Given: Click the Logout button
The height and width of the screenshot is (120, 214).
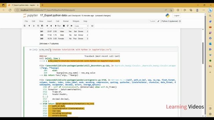Looking at the screenshot, I should [177, 16].
